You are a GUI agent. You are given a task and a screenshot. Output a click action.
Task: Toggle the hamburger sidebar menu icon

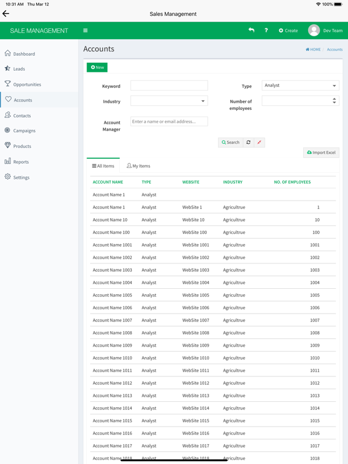(x=85, y=30)
